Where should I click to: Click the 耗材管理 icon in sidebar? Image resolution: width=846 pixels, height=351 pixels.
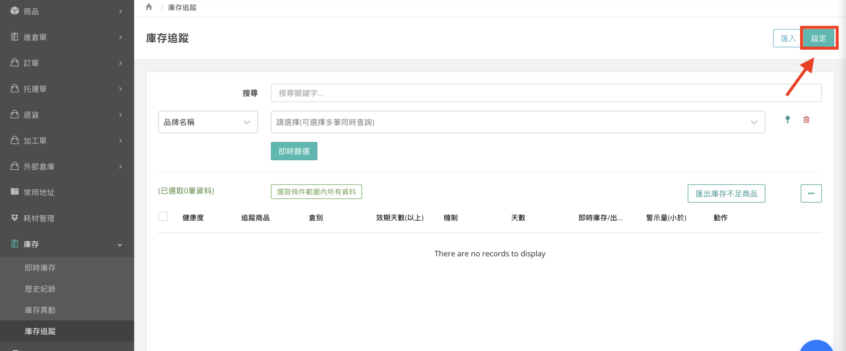[15, 218]
